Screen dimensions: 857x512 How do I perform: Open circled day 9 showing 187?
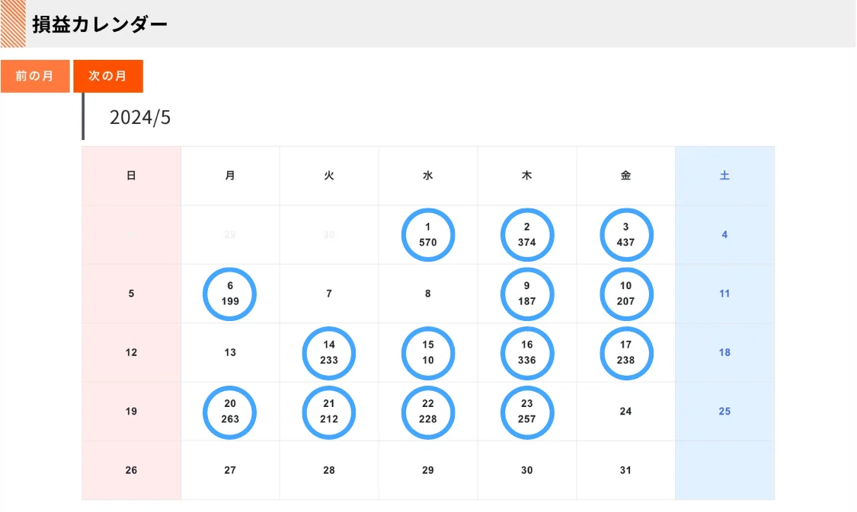coord(527,294)
